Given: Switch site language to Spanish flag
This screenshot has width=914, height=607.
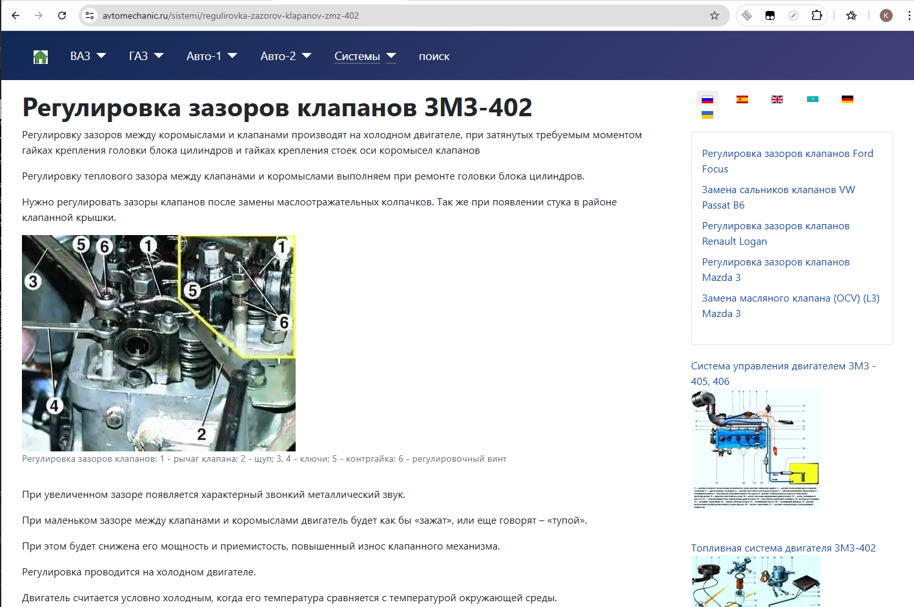Looking at the screenshot, I should coord(742,99).
